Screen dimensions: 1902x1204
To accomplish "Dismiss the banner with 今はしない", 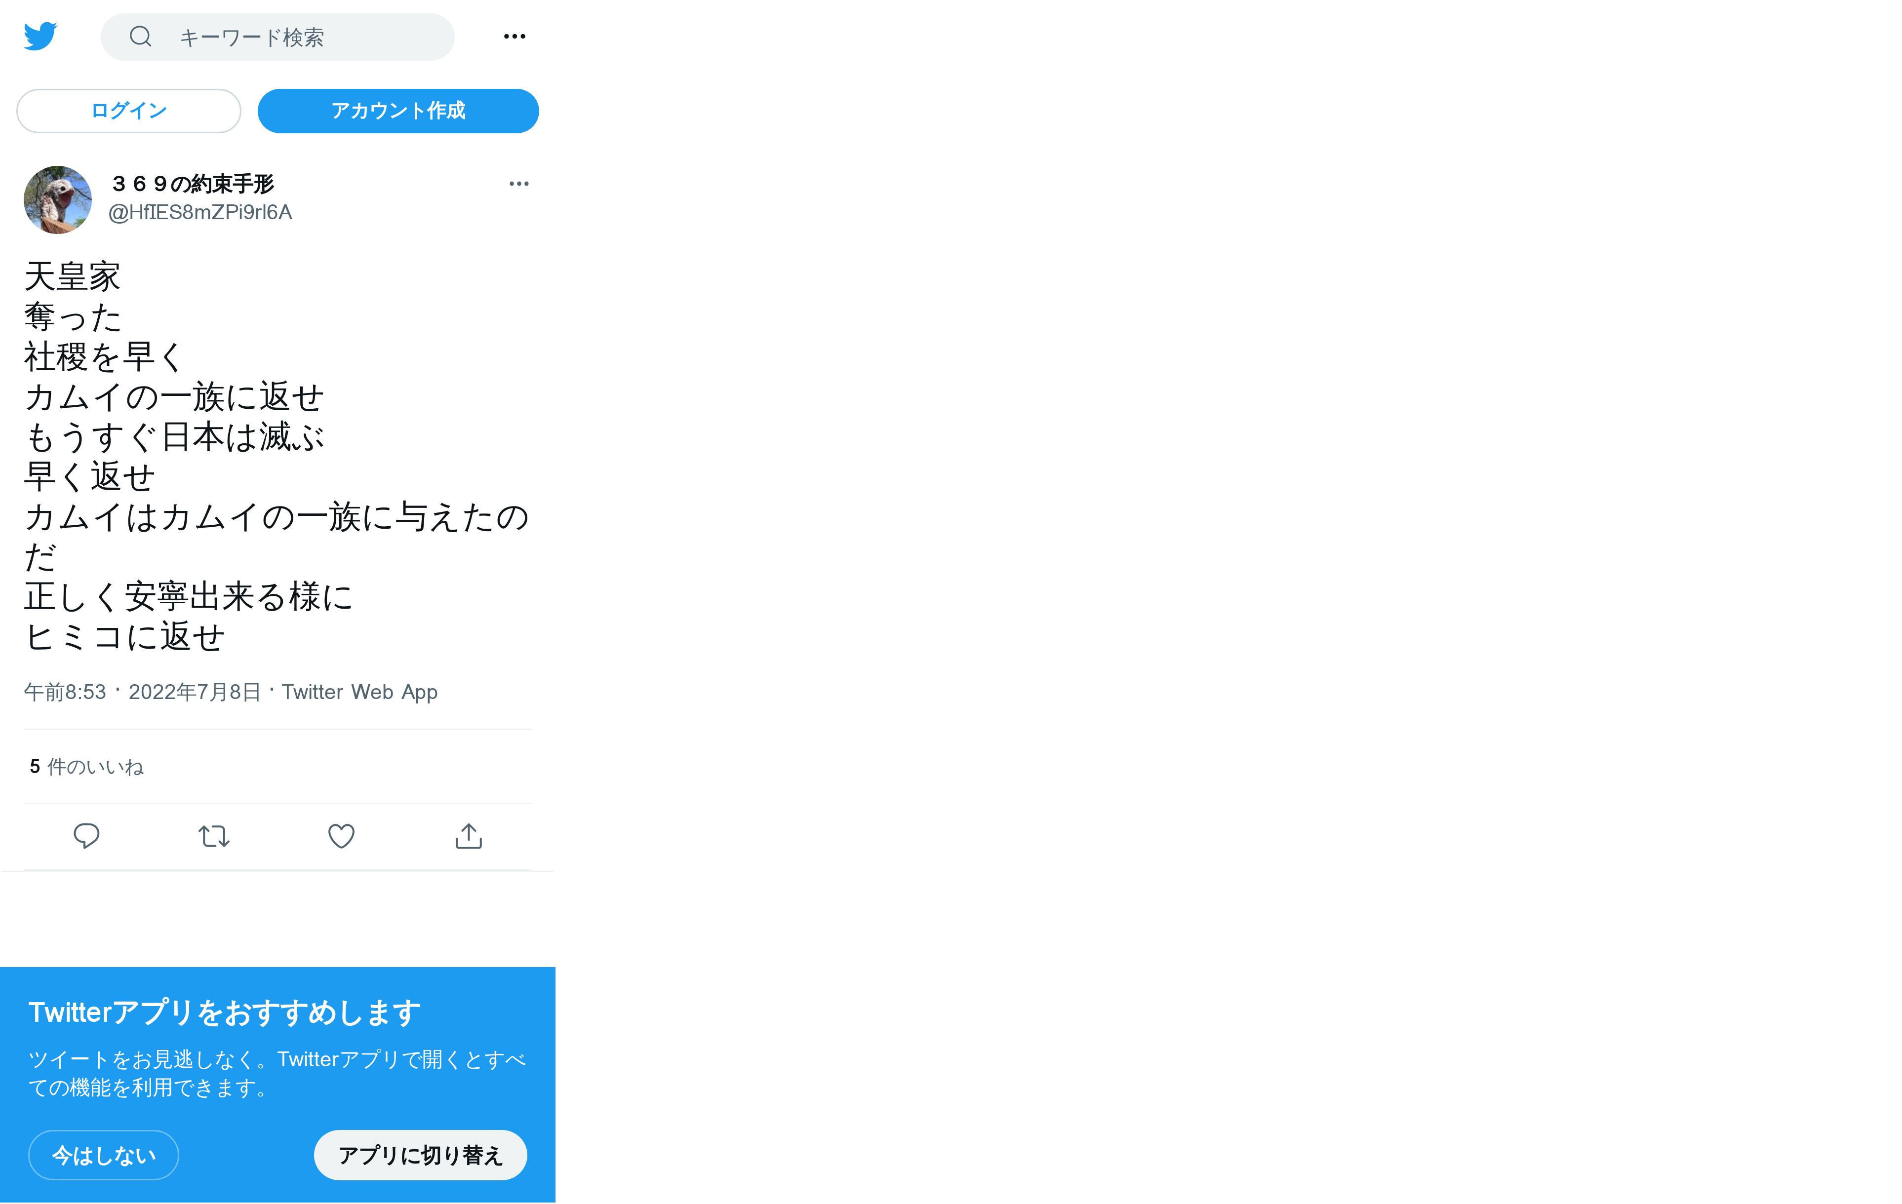I will click(104, 1155).
